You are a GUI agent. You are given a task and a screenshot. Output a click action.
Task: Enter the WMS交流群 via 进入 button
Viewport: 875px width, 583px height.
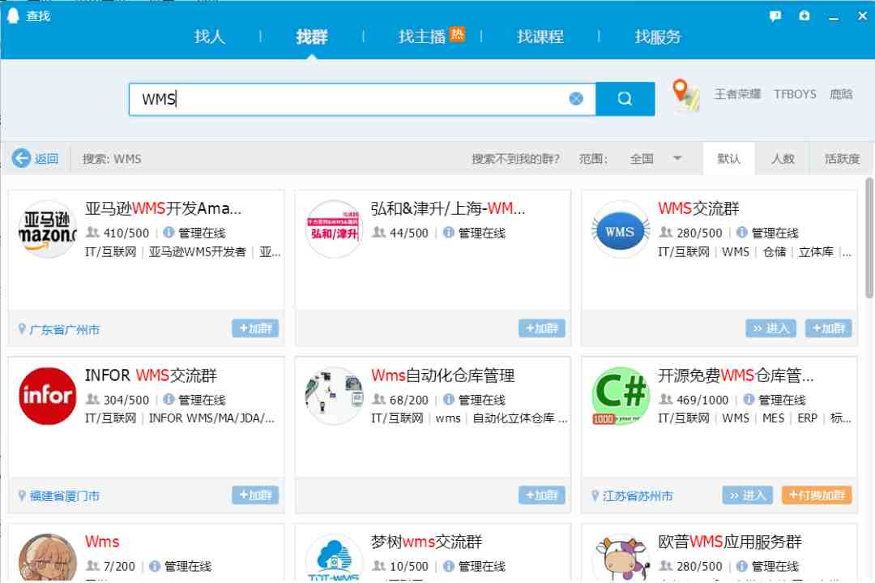click(770, 328)
